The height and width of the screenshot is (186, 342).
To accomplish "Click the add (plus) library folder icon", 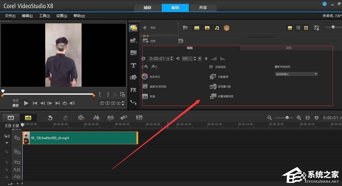I will click(145, 28).
